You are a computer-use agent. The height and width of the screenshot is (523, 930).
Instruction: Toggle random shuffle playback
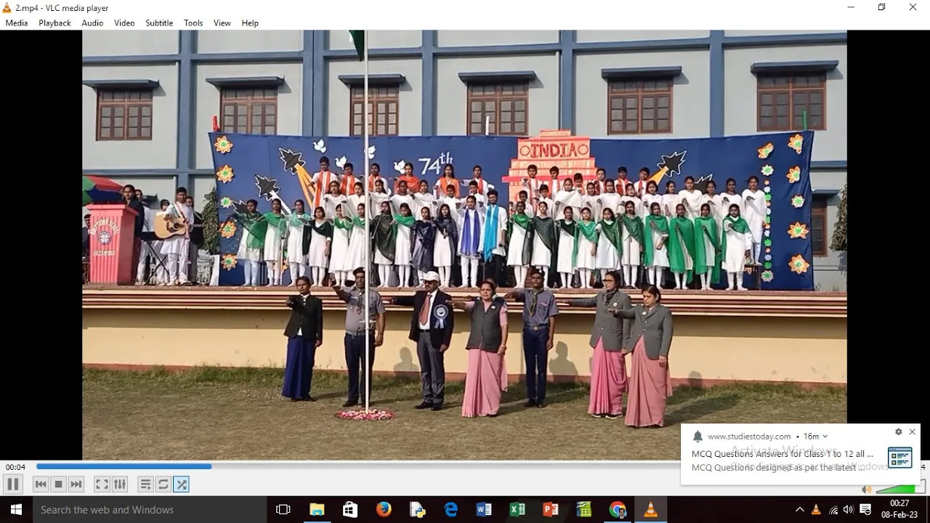[x=182, y=485]
